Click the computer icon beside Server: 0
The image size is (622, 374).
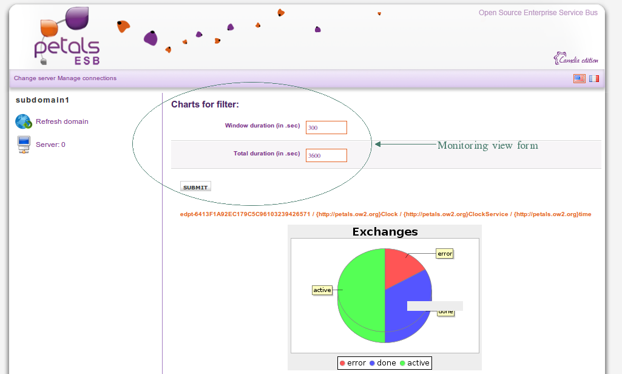point(24,144)
